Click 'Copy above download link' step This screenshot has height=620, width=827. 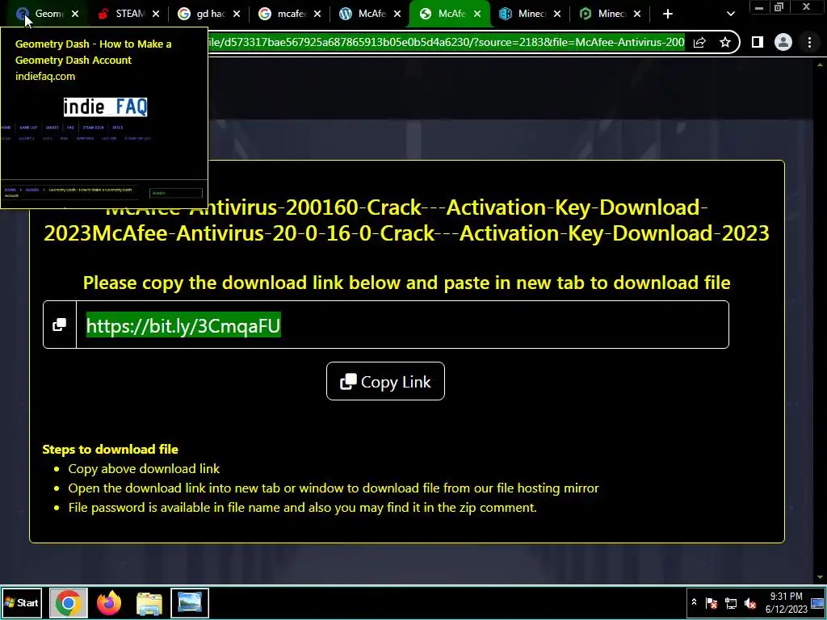[144, 469]
